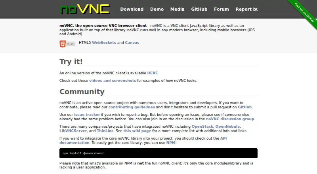
Task: Click the Community heading
Action: pyautogui.click(x=82, y=92)
